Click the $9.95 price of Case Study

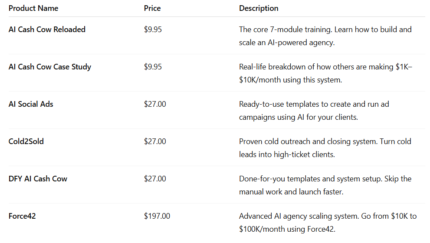[x=153, y=67]
